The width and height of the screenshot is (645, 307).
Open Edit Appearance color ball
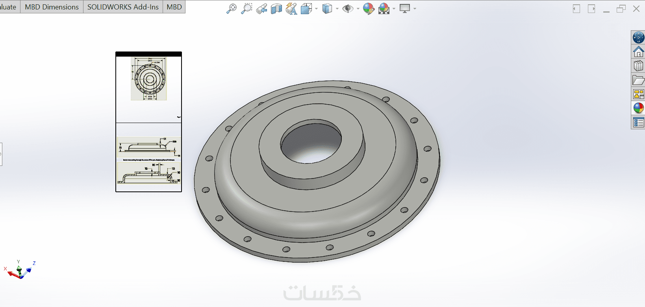tap(369, 8)
